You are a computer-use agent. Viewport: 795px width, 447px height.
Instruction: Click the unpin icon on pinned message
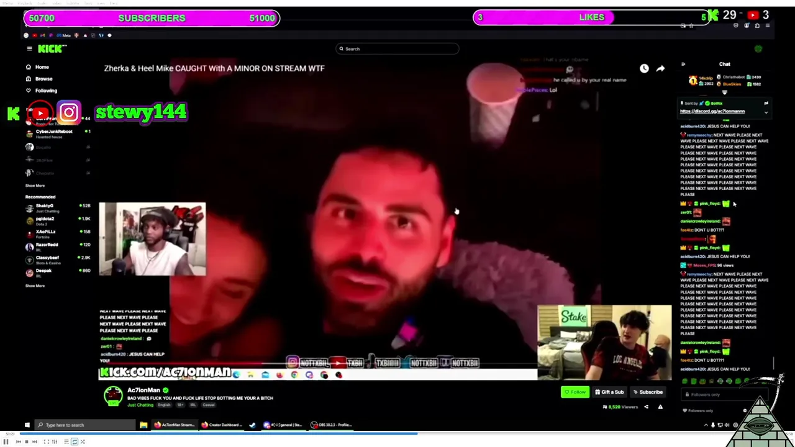766,104
